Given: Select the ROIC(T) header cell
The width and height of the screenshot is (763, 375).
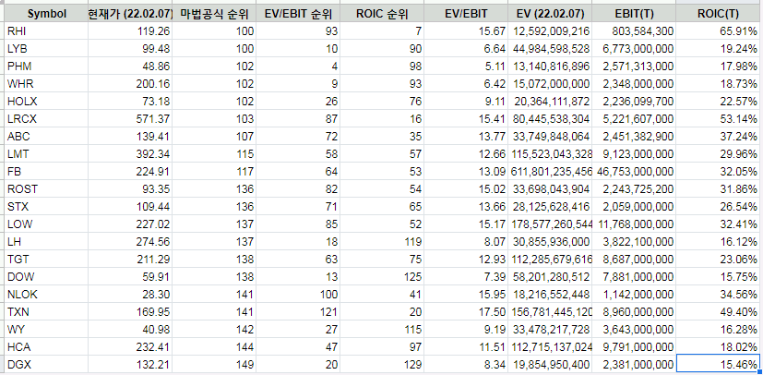Looking at the screenshot, I should point(718,14).
